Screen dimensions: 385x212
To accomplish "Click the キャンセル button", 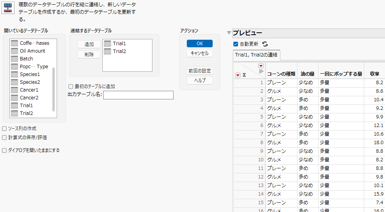I will point(200,53).
